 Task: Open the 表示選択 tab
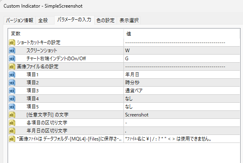pos(129,20)
